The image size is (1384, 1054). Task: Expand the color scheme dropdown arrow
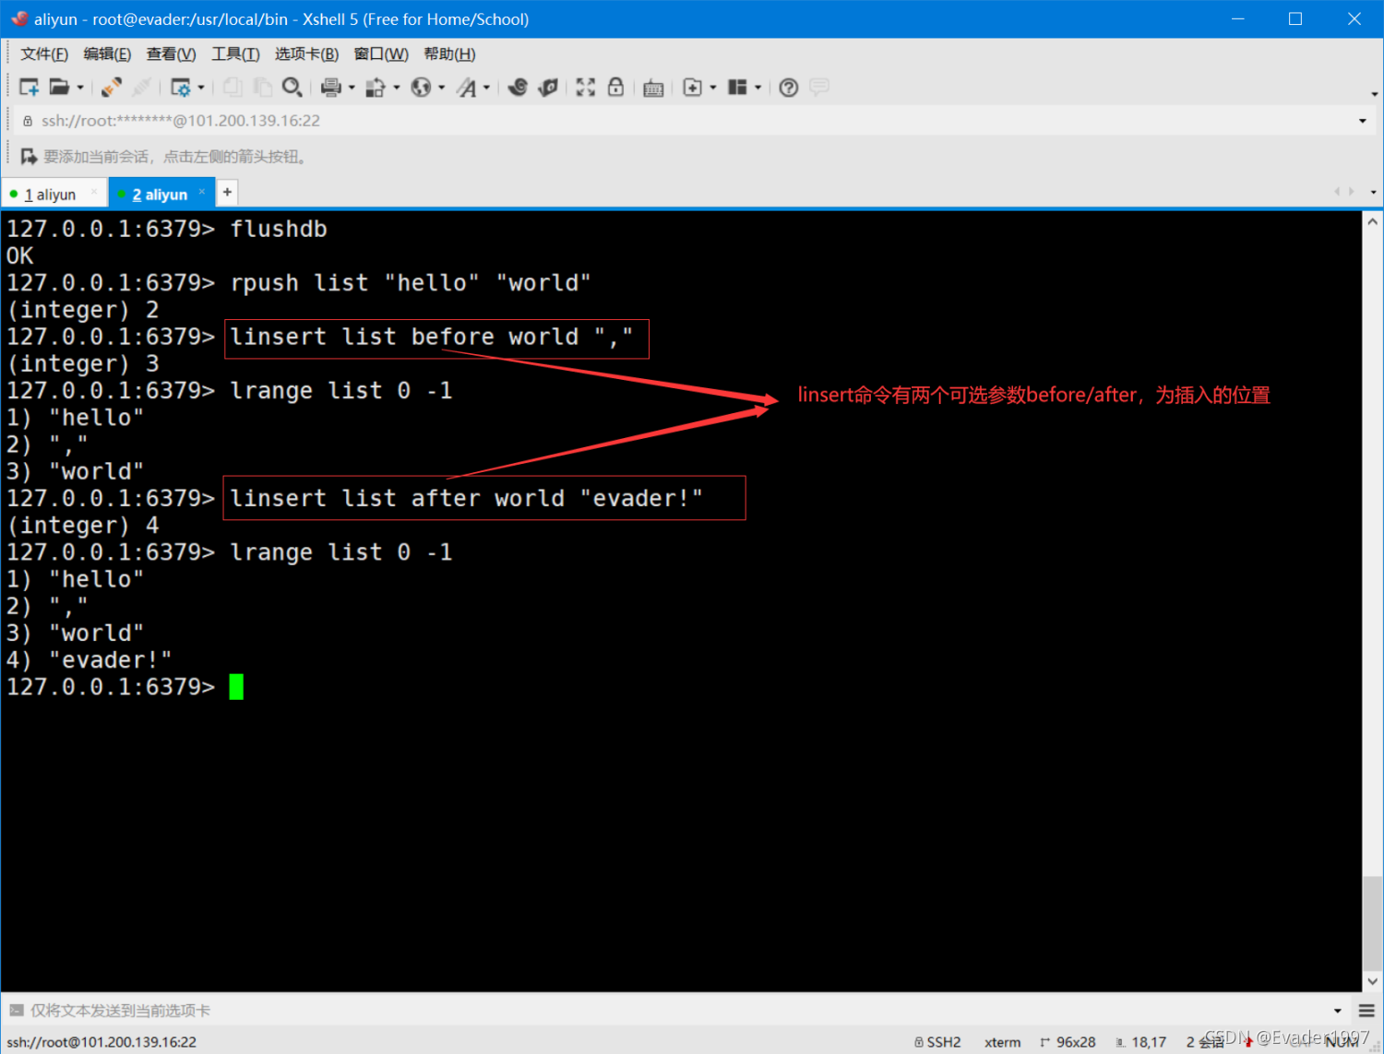[x=397, y=88]
